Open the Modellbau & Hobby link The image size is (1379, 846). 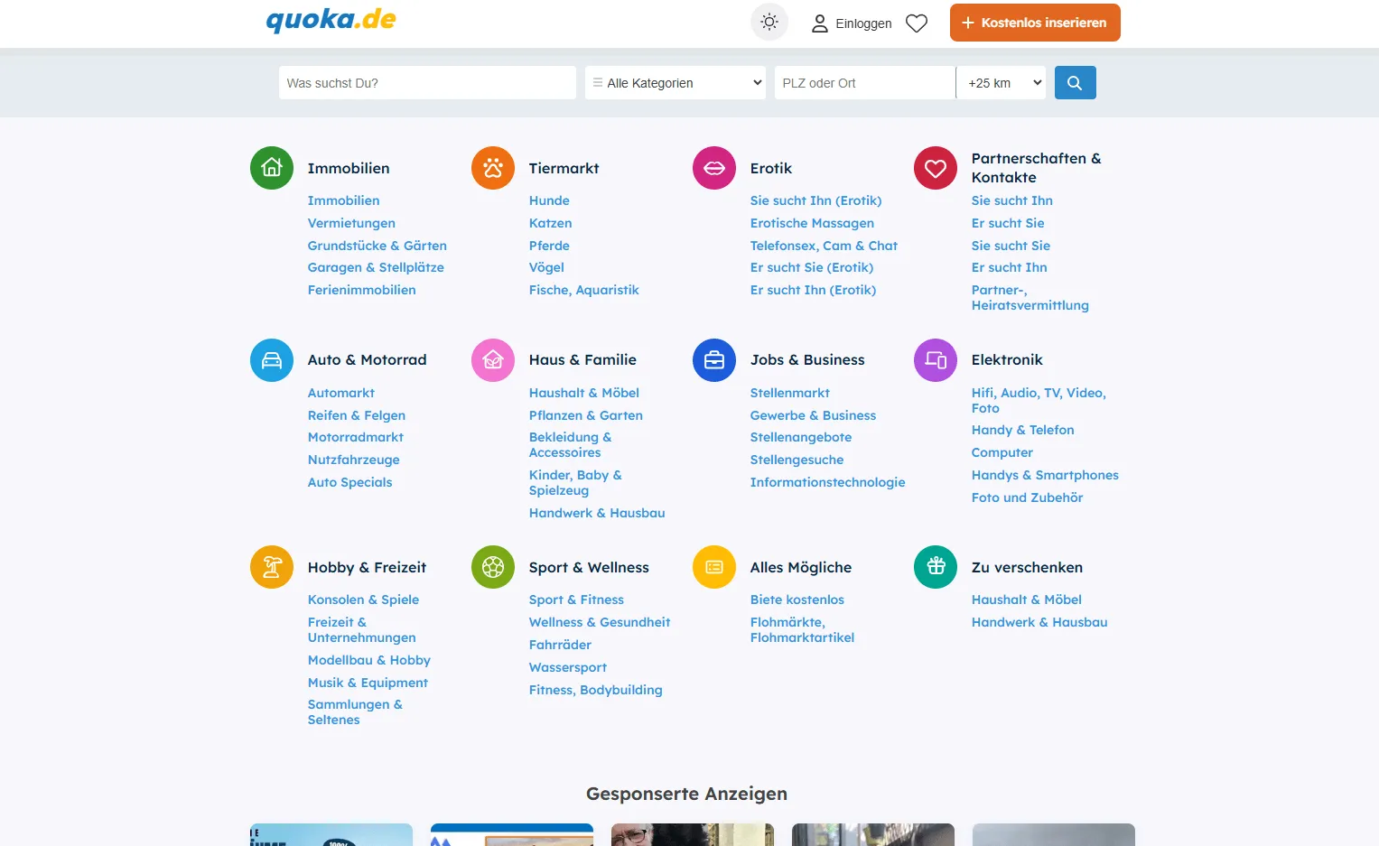click(x=368, y=660)
